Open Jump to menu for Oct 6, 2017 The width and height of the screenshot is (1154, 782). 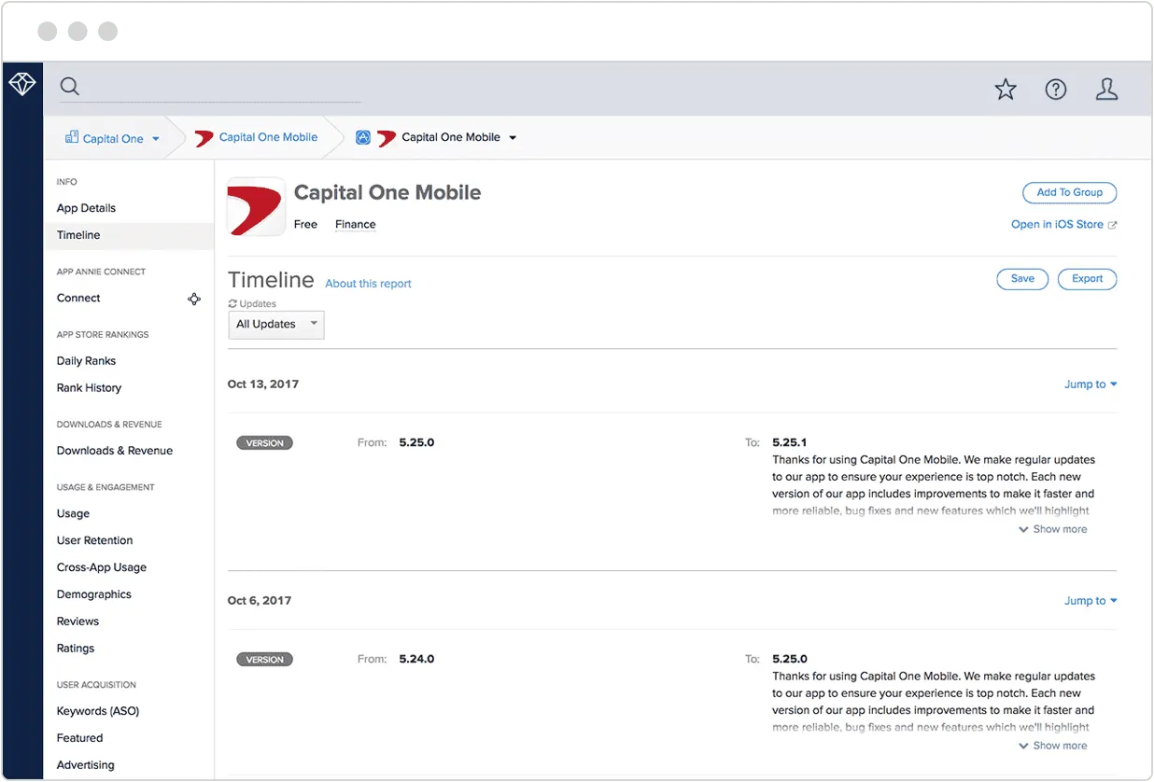point(1091,601)
